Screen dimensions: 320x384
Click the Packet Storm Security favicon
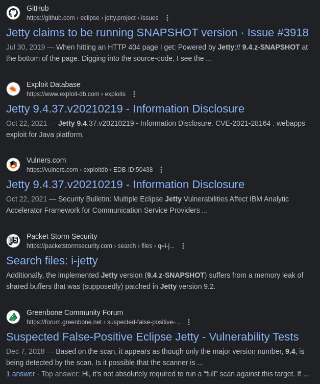[13, 241]
